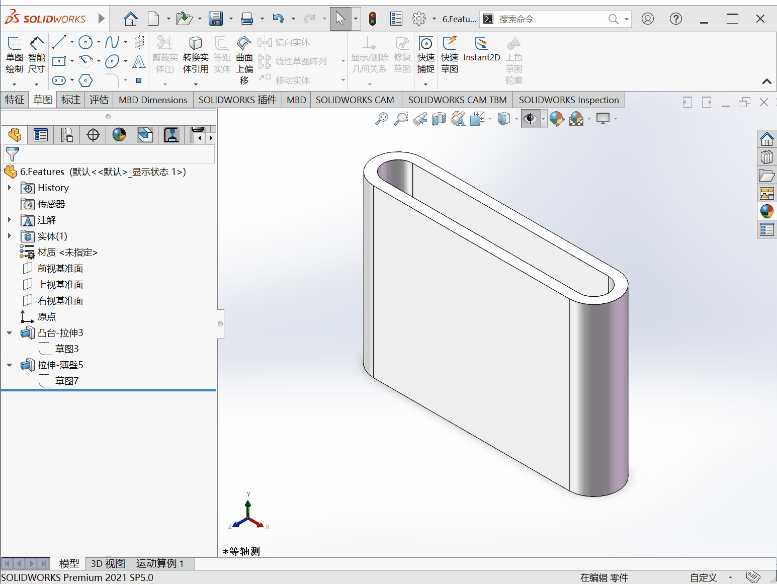Open the Options gear icon
Image resolution: width=777 pixels, height=584 pixels.
[419, 19]
